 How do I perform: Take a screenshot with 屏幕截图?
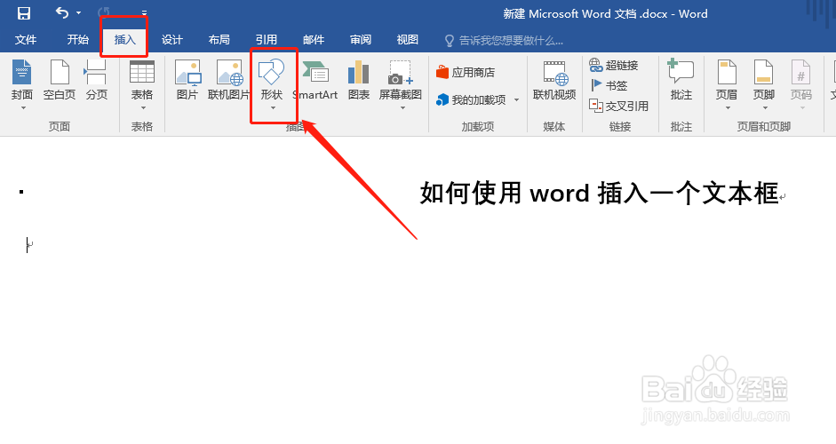(x=401, y=80)
